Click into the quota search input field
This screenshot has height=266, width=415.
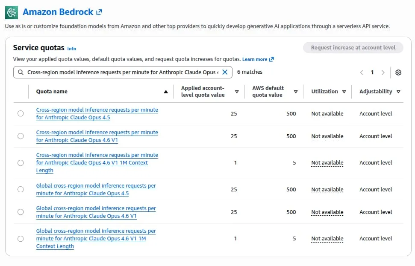tap(122, 72)
